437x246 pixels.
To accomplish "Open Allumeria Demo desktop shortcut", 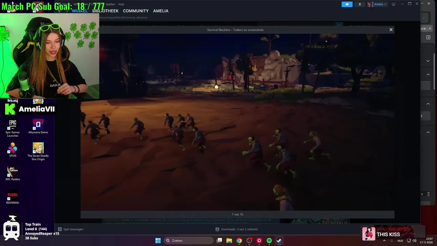I will point(38,126).
